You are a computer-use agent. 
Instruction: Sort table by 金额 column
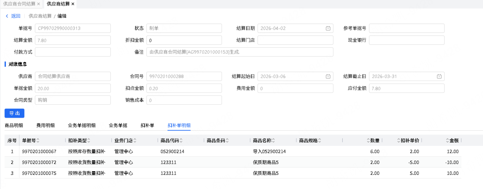[x=447, y=140]
